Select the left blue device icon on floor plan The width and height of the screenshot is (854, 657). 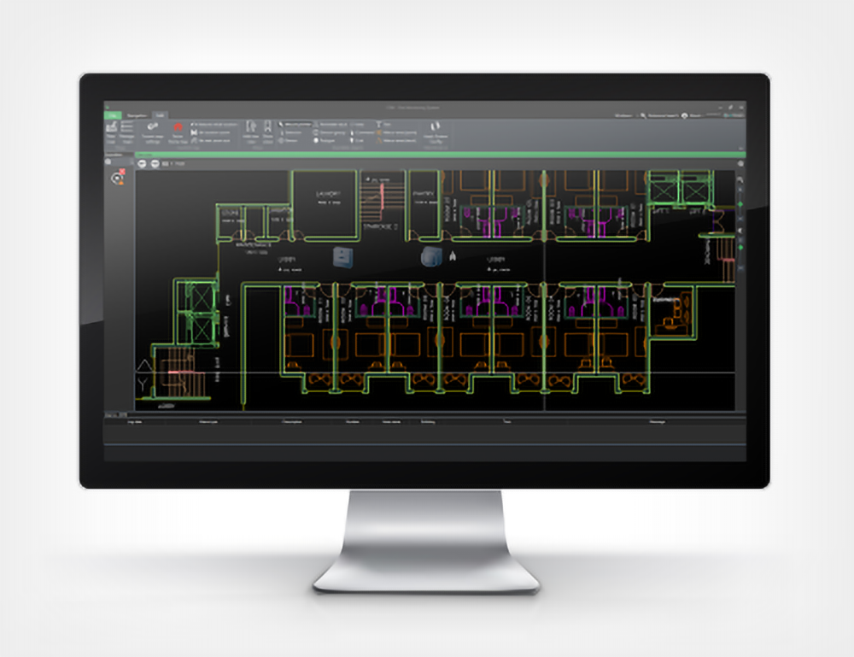(343, 257)
